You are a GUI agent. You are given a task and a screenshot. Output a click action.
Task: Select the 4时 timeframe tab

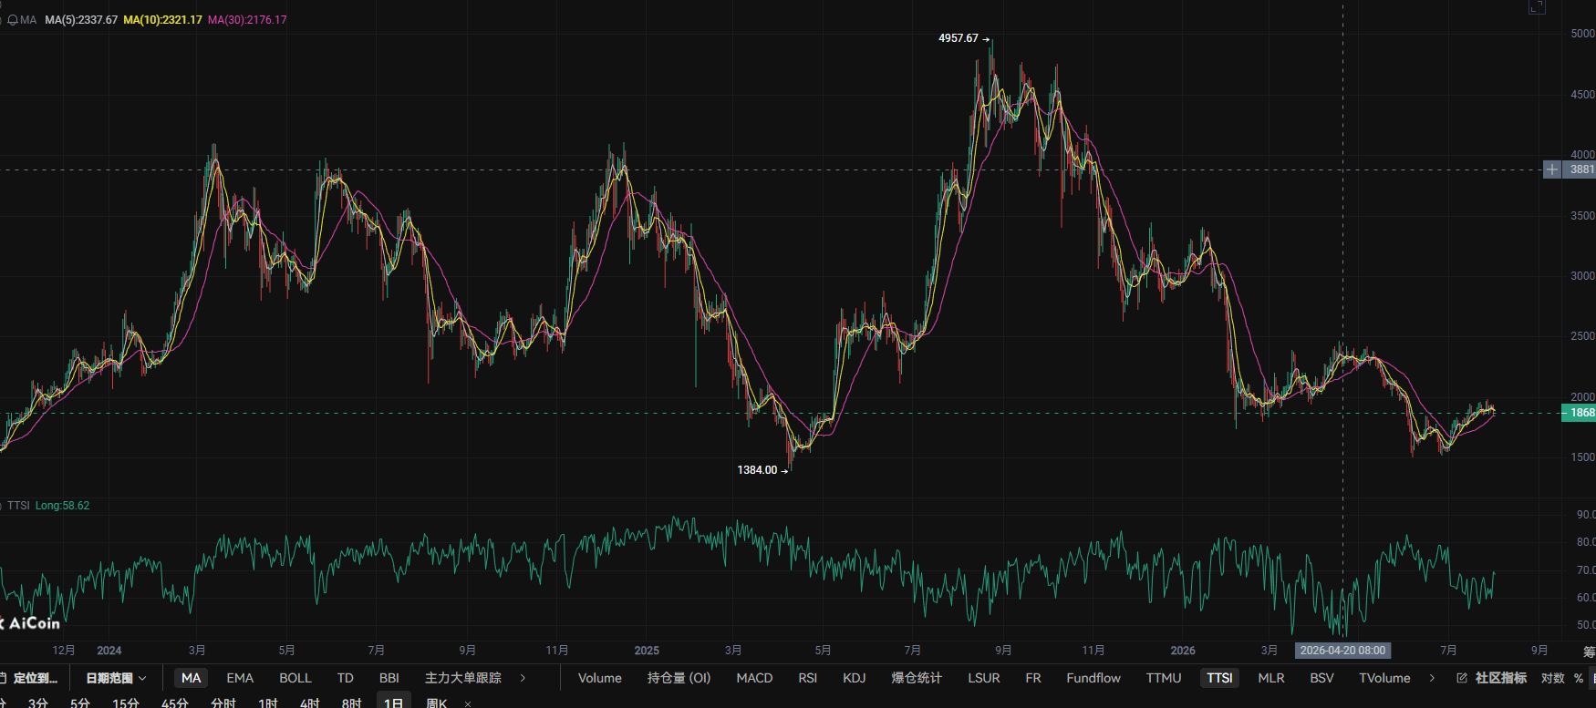coord(310,703)
